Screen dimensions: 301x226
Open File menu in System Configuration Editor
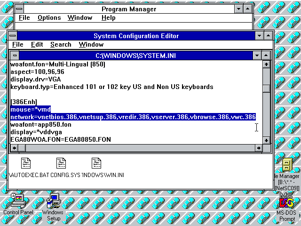point(18,44)
